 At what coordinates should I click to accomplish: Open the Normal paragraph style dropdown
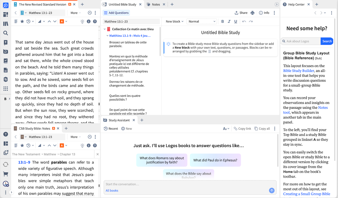pos(202,21)
